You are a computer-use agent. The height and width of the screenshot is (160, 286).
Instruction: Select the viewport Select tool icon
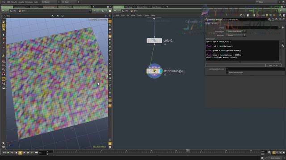pyautogui.click(x=4, y=35)
